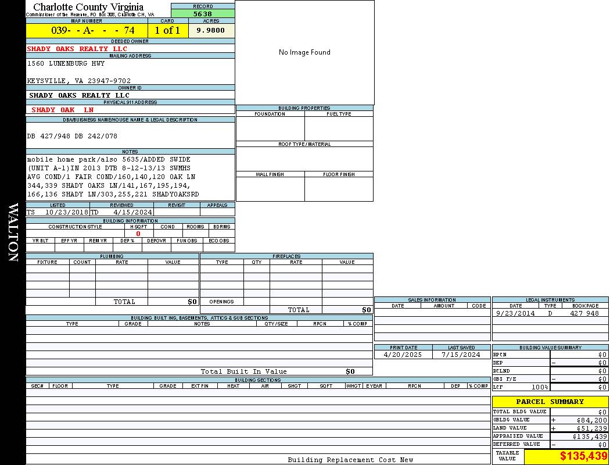610x465 pixels.
Task: Click the mailing address line 1560 Lunenburg Hwy
Action: tap(66, 63)
